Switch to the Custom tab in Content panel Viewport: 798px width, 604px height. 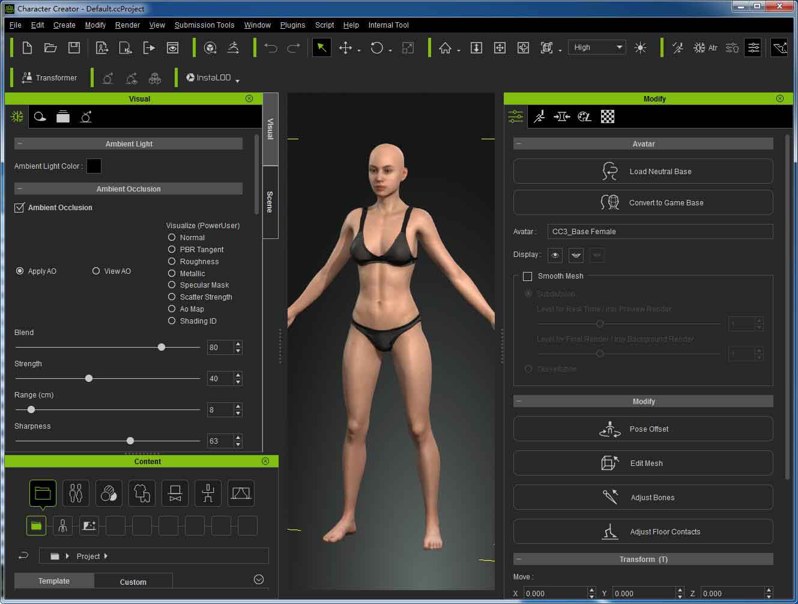[x=133, y=581]
